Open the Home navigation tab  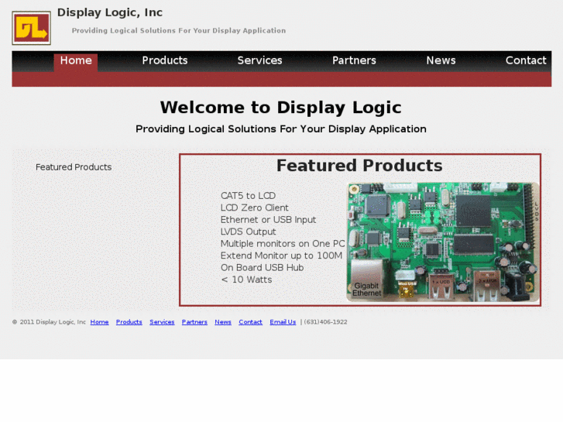(76, 60)
